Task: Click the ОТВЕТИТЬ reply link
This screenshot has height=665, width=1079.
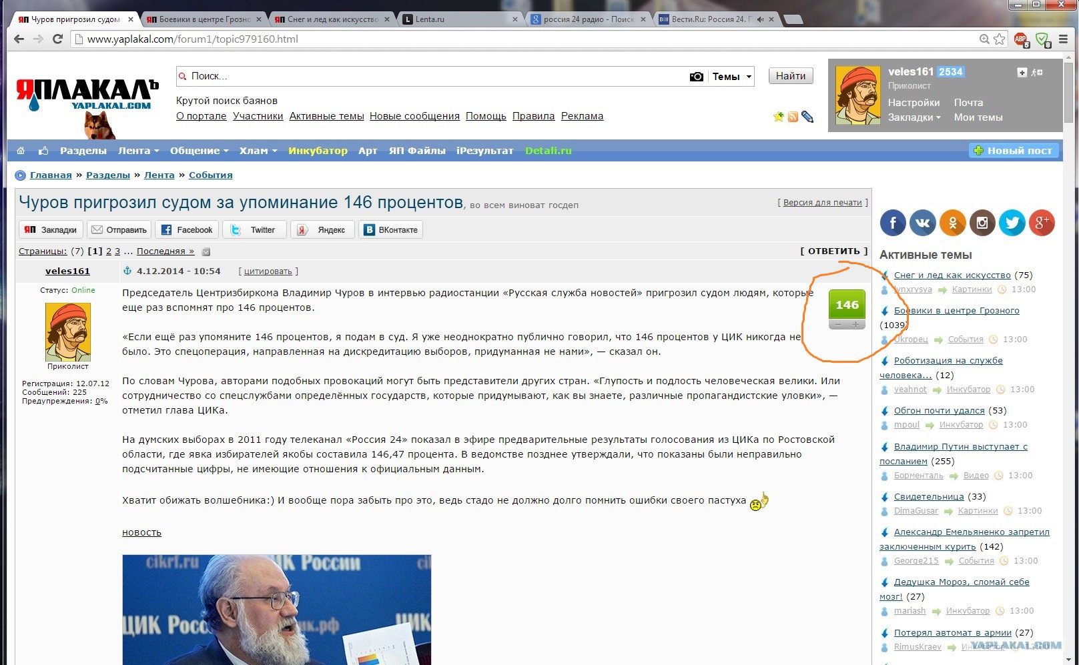Action: coord(834,251)
